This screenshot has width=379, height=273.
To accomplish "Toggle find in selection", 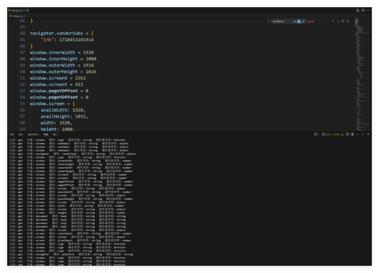I will pyautogui.click(x=343, y=21).
